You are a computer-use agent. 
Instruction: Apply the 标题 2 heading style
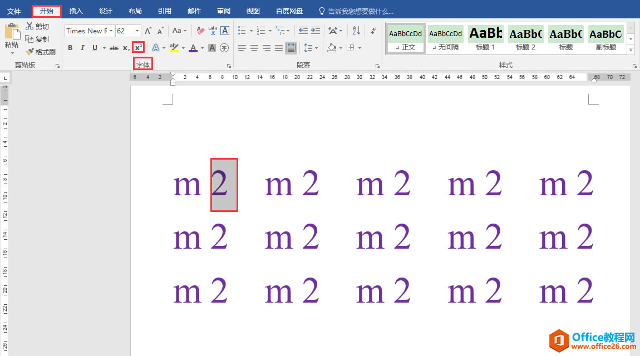(525, 38)
